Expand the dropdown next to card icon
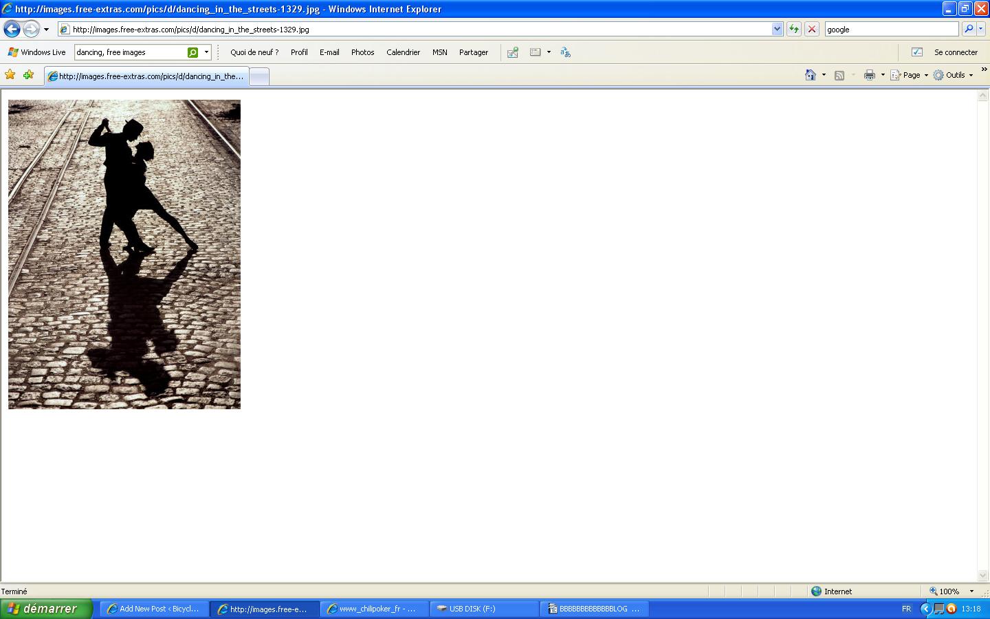This screenshot has height=619, width=990. [549, 52]
